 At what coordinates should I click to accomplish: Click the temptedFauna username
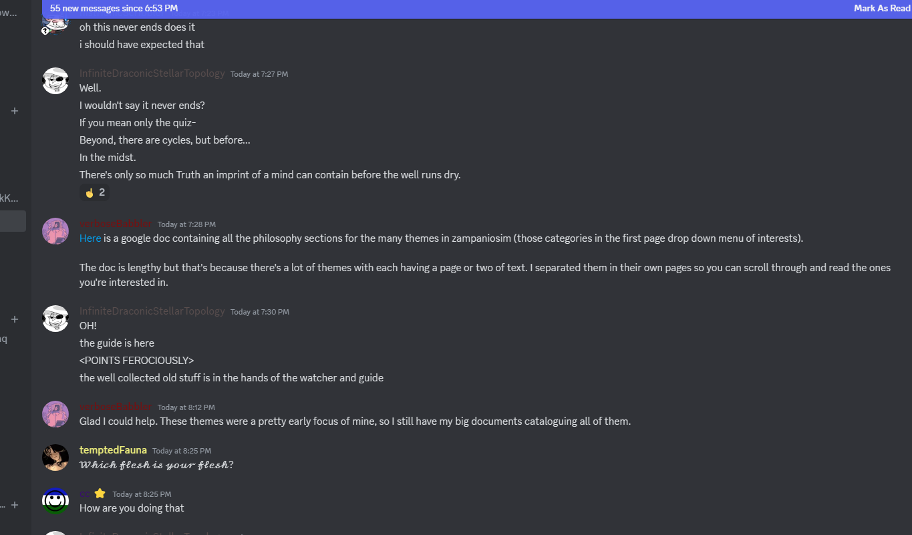pos(113,450)
